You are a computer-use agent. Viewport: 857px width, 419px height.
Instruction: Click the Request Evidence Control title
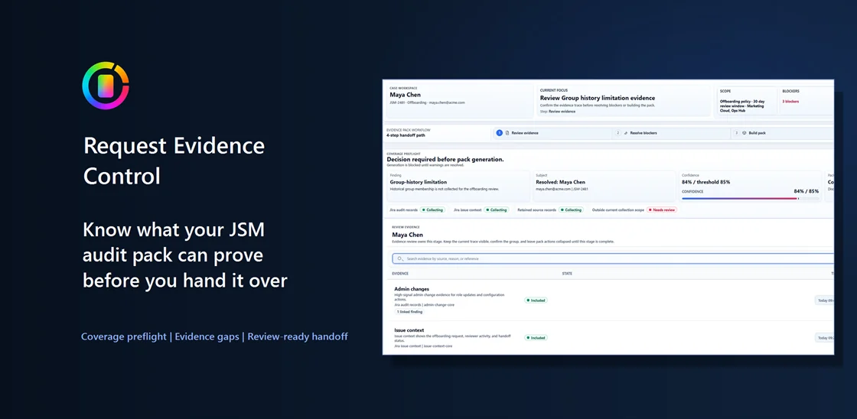pos(174,161)
